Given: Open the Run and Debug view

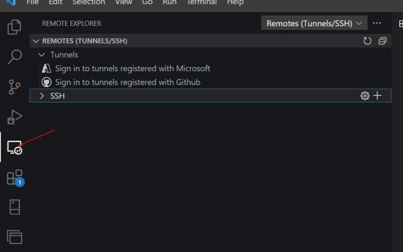Looking at the screenshot, I should 15,117.
